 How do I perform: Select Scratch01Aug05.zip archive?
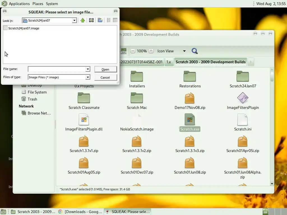tap(84, 166)
